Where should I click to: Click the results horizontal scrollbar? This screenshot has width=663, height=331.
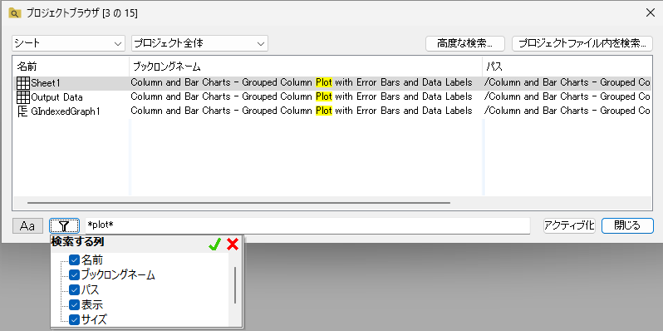pos(239,203)
